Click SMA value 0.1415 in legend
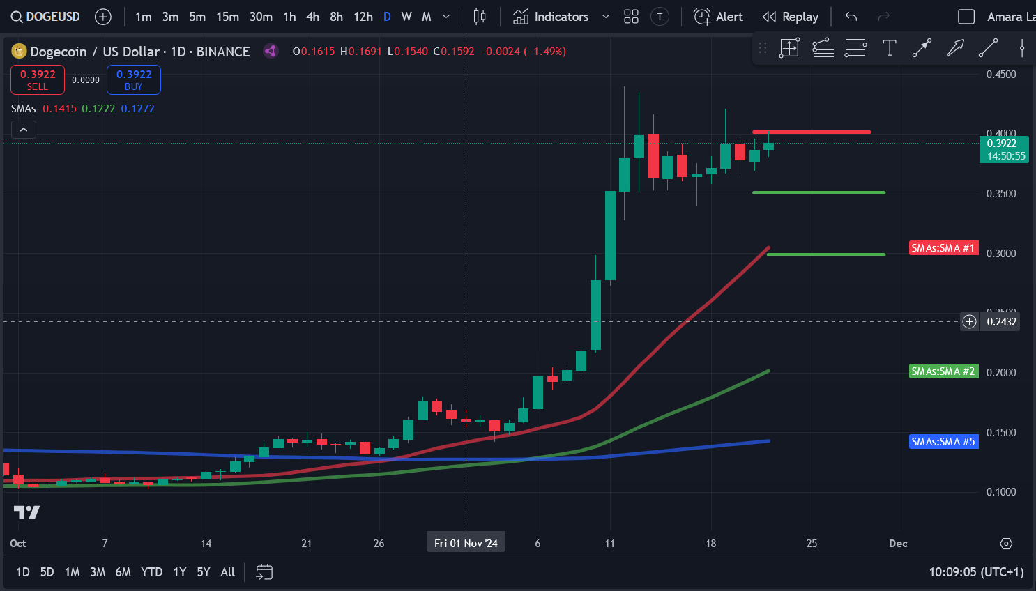The image size is (1036, 591). click(x=60, y=109)
